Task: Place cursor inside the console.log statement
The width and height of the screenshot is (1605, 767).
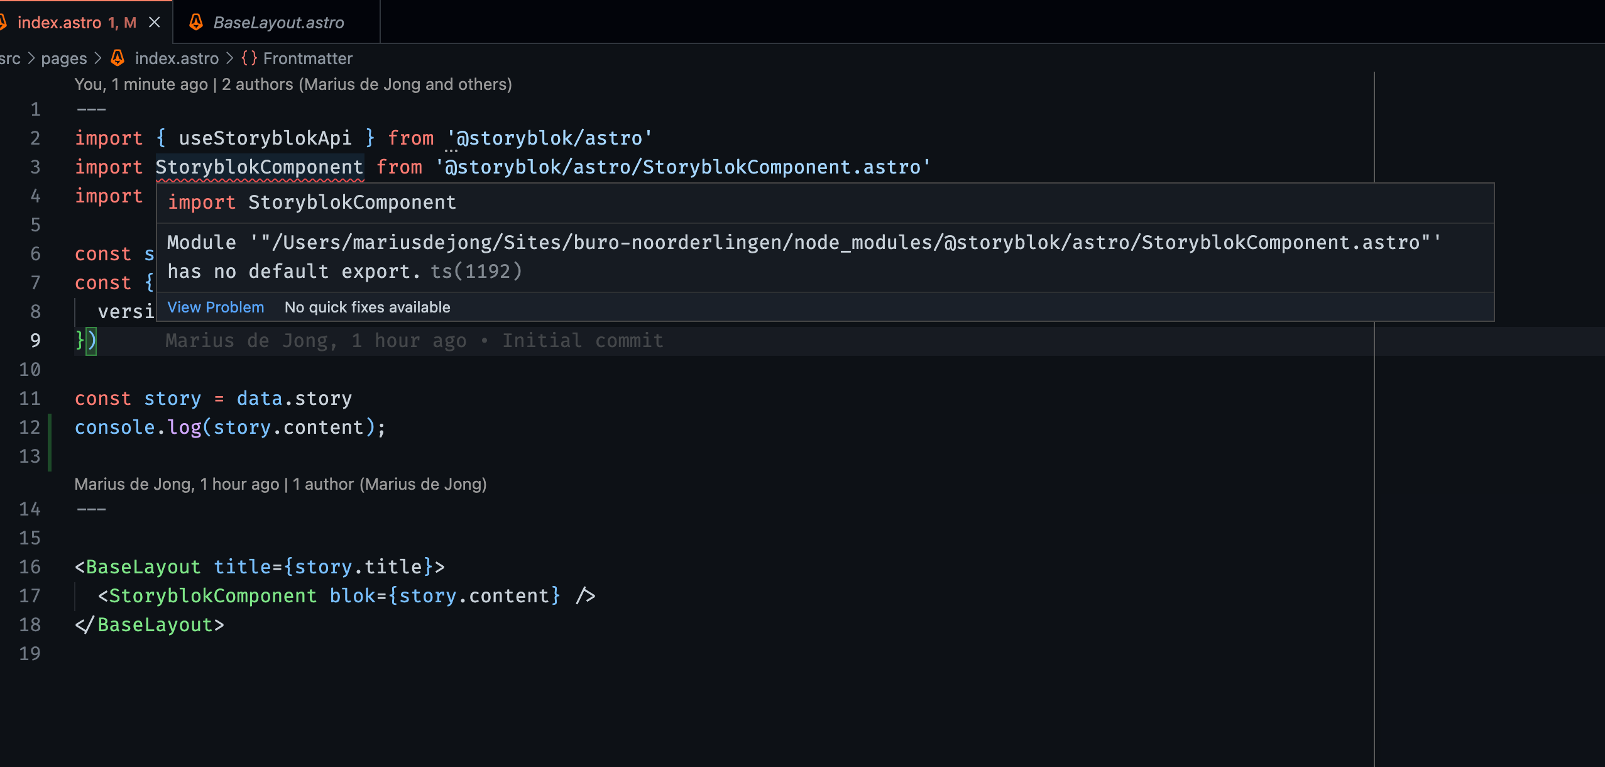Action: tap(251, 427)
